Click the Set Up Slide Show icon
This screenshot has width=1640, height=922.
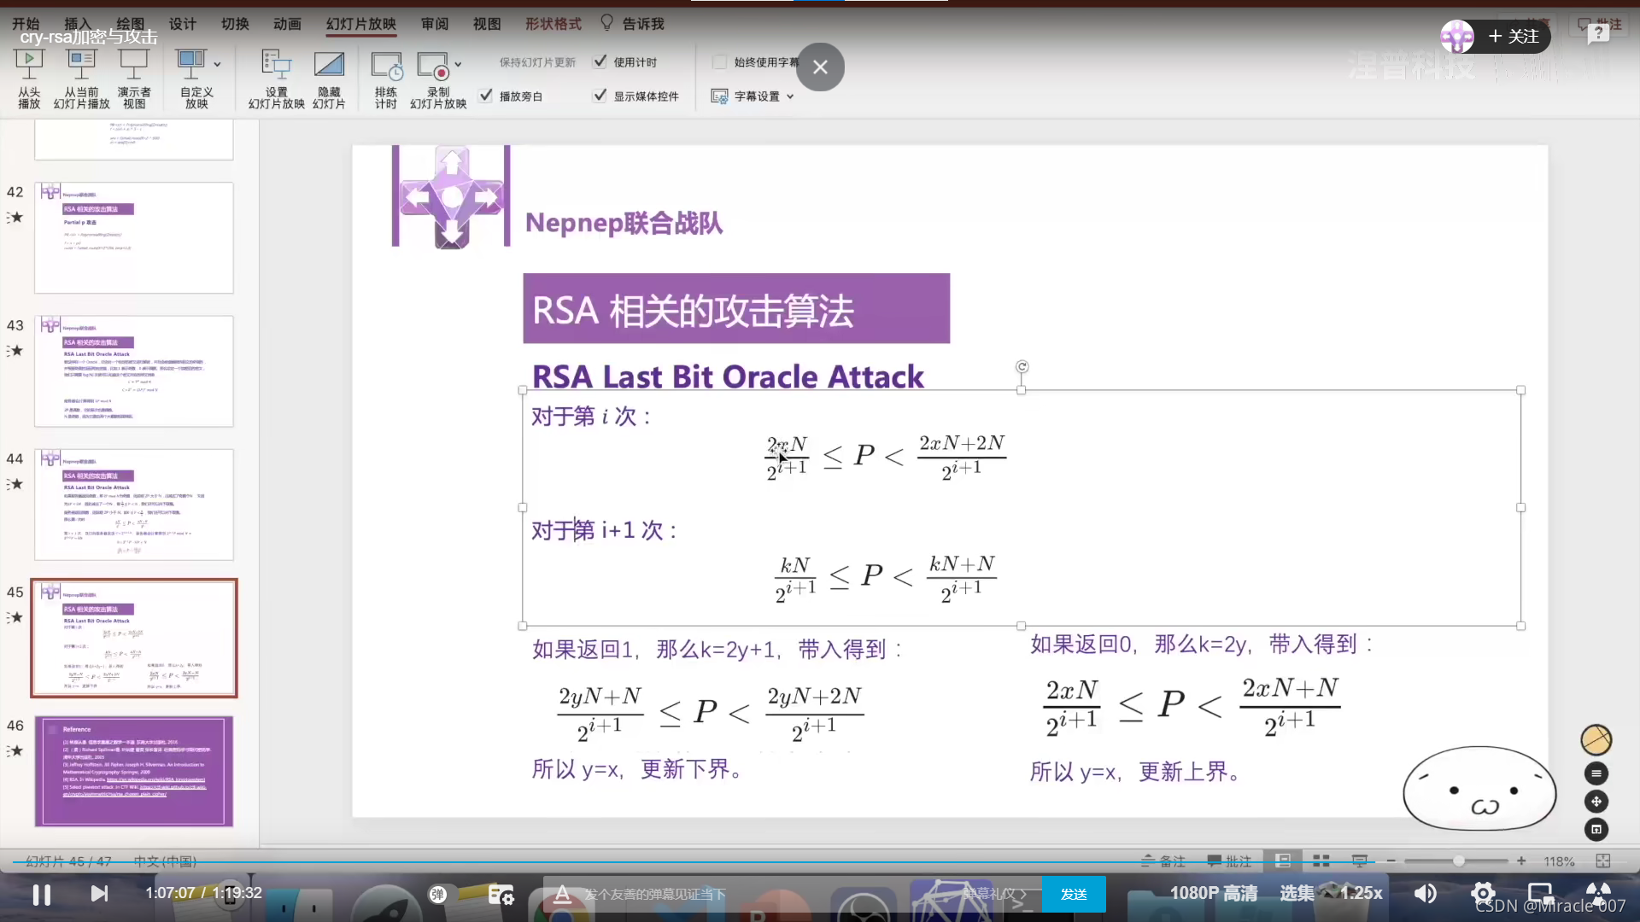[x=276, y=65]
